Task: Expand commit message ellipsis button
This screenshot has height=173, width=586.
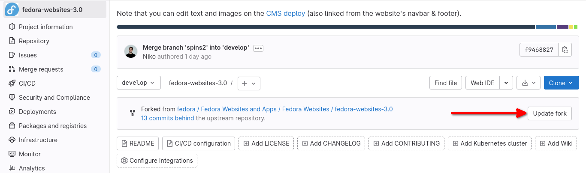Action: (x=258, y=48)
